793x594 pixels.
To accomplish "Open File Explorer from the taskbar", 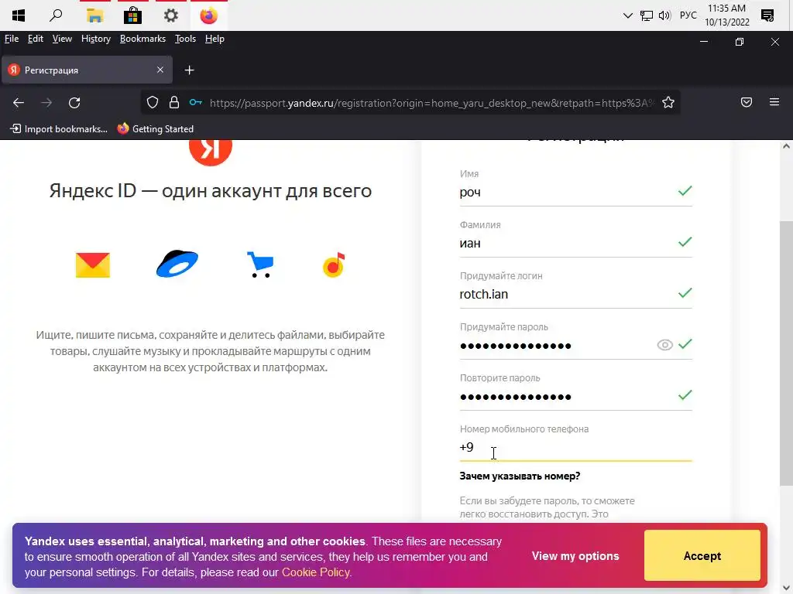I will coord(94,15).
